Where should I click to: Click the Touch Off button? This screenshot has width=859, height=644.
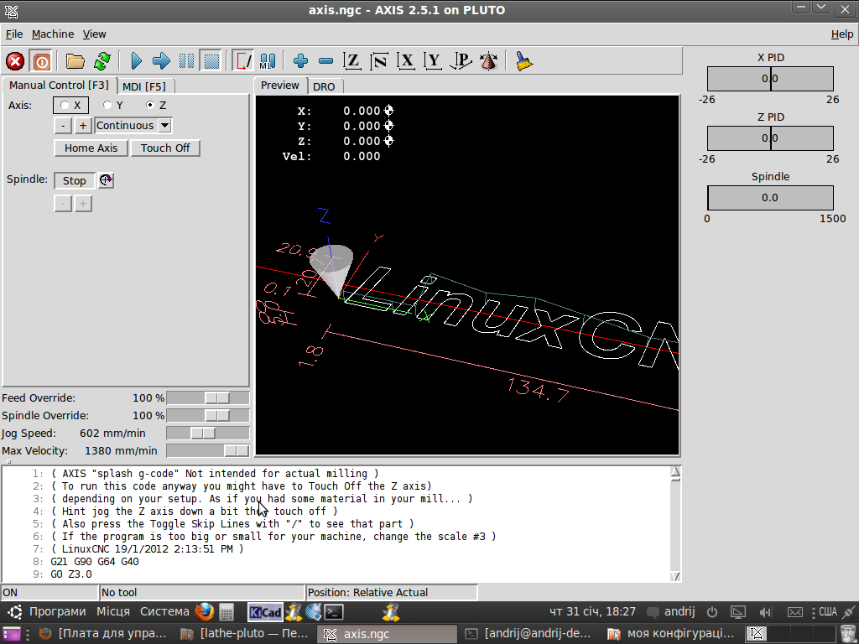pos(165,148)
